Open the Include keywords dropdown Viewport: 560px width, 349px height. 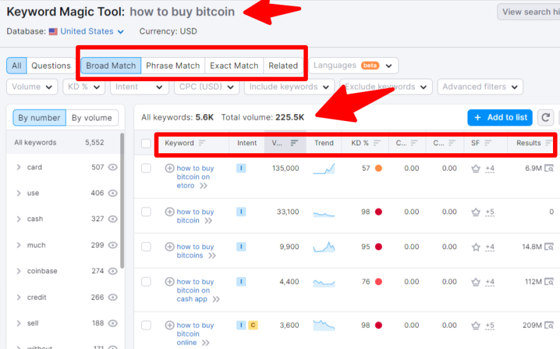pos(289,87)
